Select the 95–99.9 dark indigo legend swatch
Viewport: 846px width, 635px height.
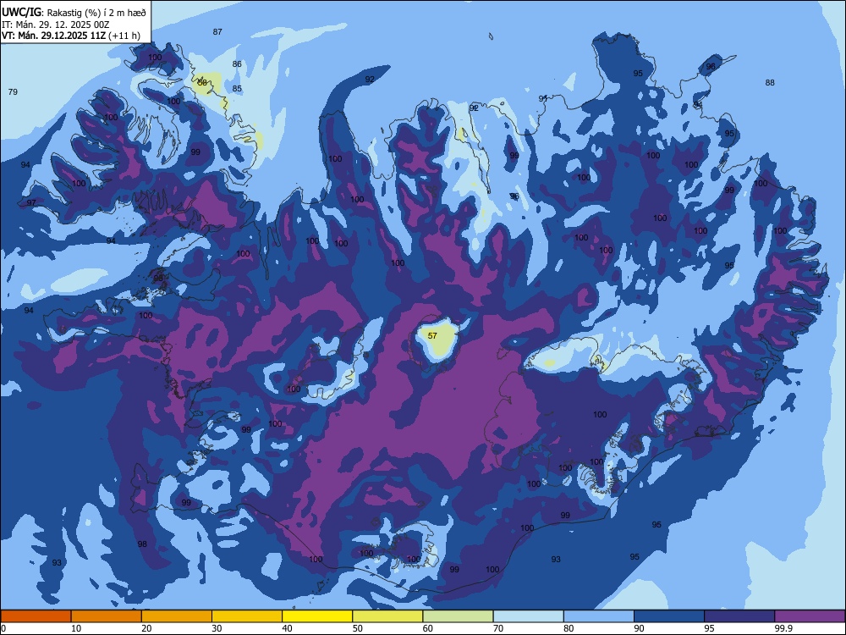pyautogui.click(x=739, y=616)
